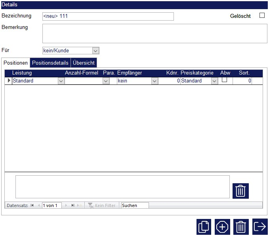Open the Übersicht tab
This screenshot has width=269, height=236.
coord(84,63)
